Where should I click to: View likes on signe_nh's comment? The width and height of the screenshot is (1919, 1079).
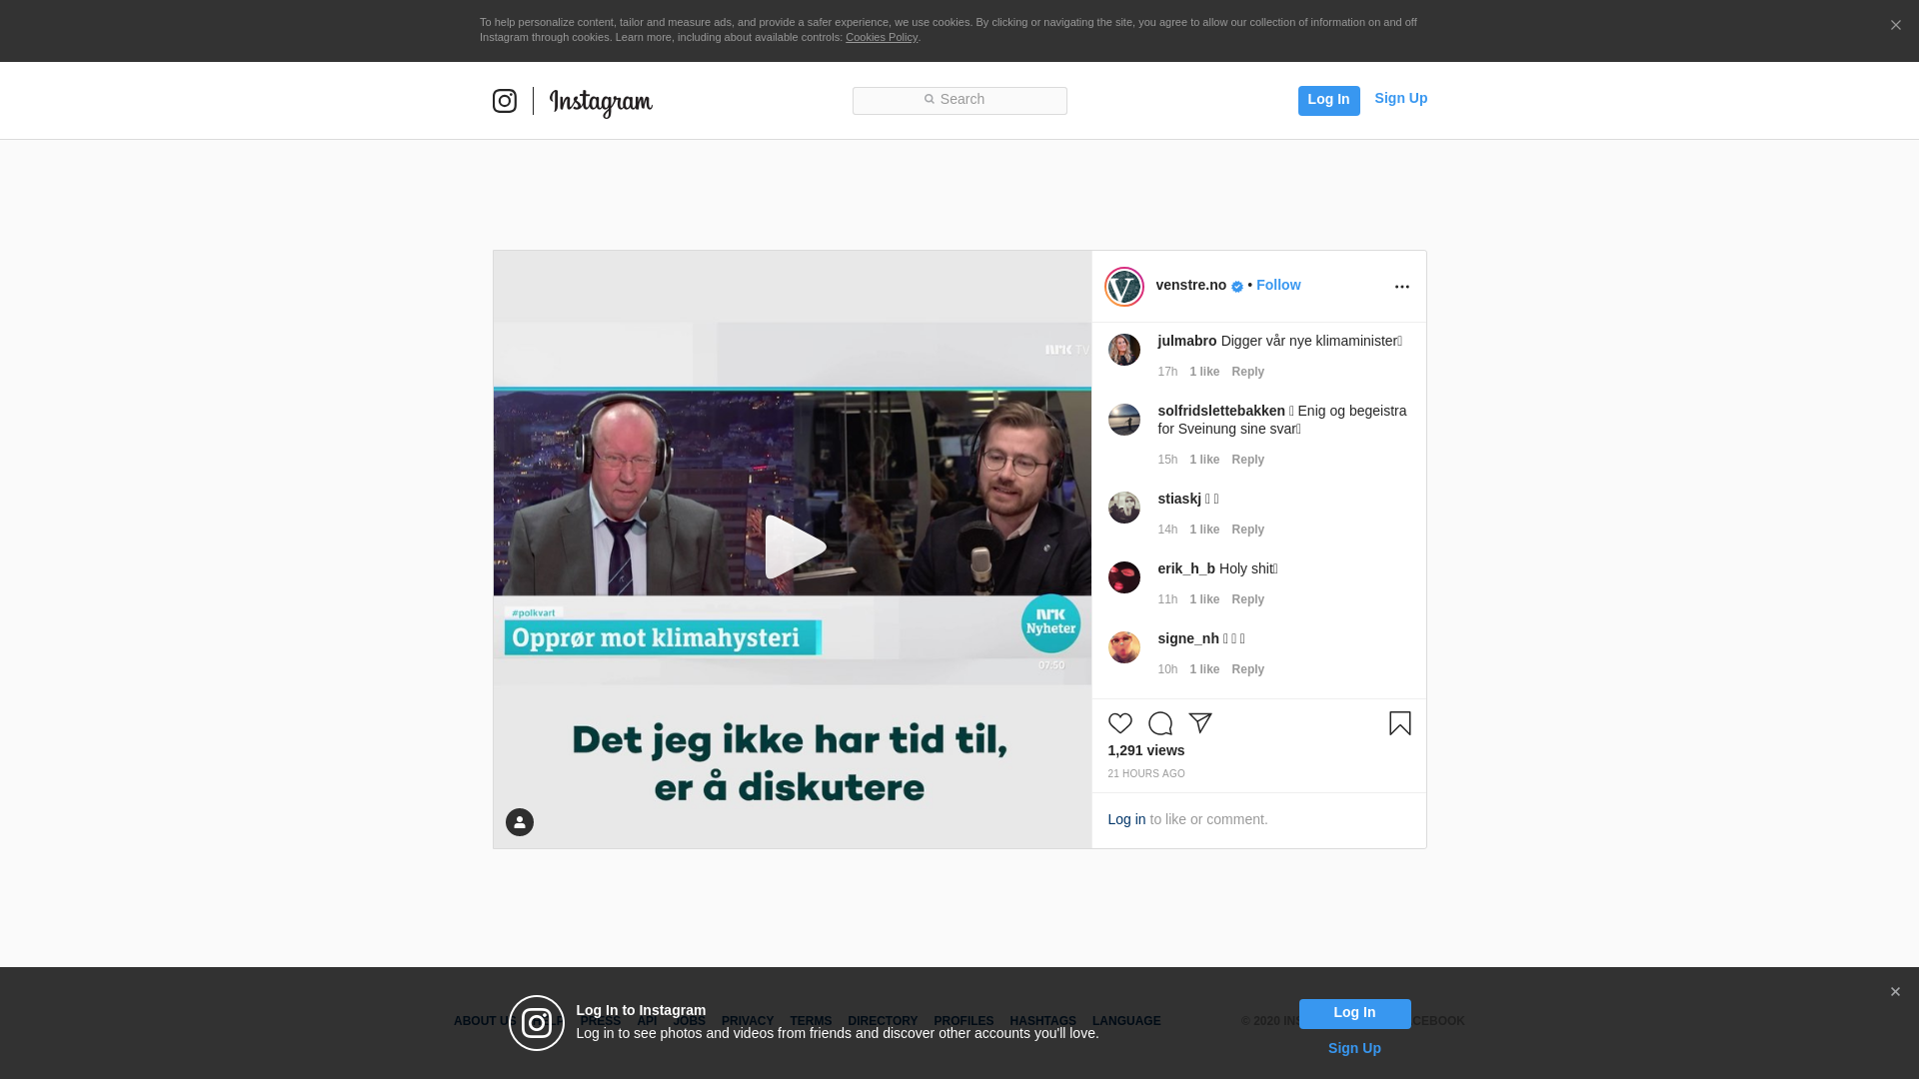tap(1204, 669)
